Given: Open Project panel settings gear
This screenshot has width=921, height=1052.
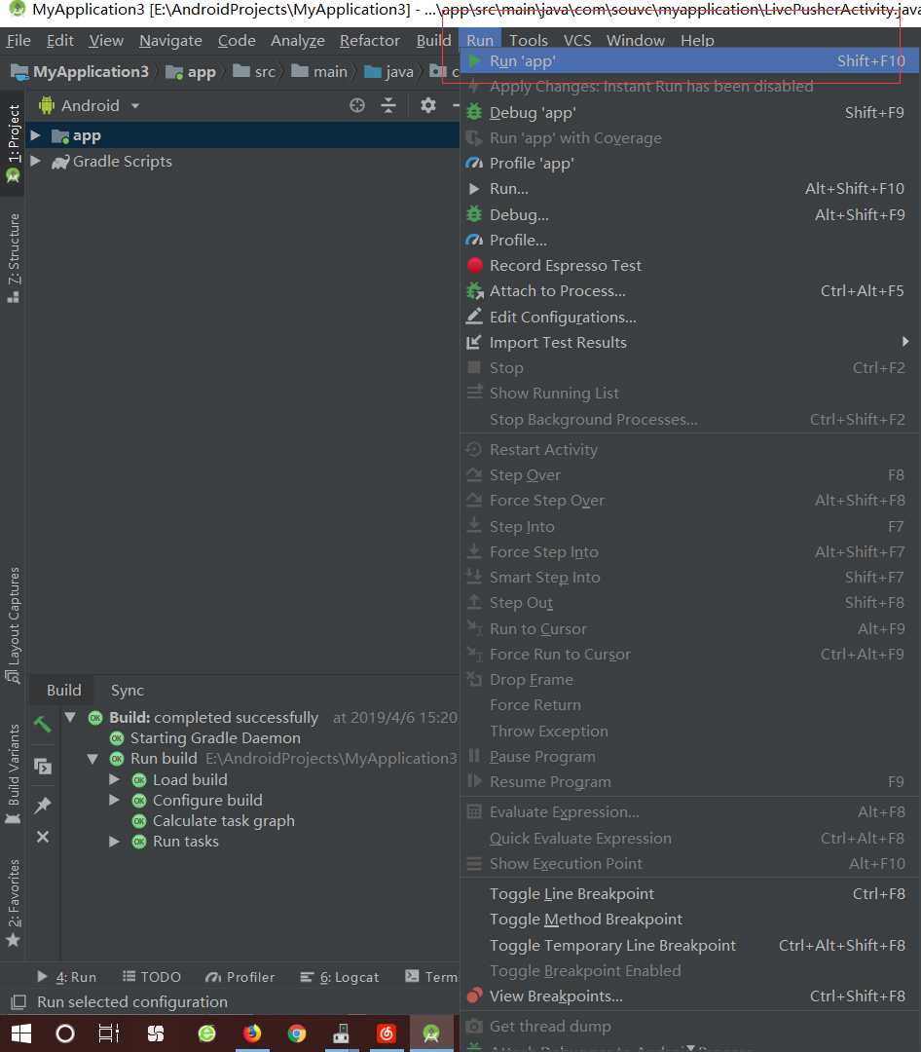Looking at the screenshot, I should click(428, 105).
